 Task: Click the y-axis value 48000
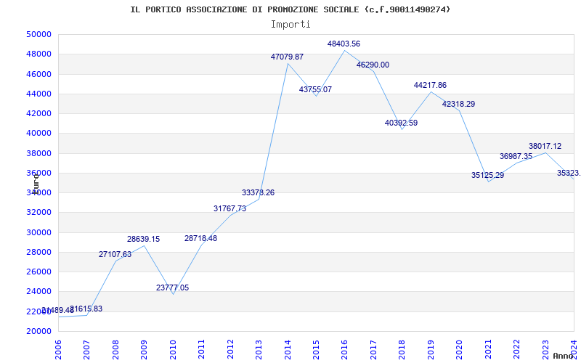point(38,54)
